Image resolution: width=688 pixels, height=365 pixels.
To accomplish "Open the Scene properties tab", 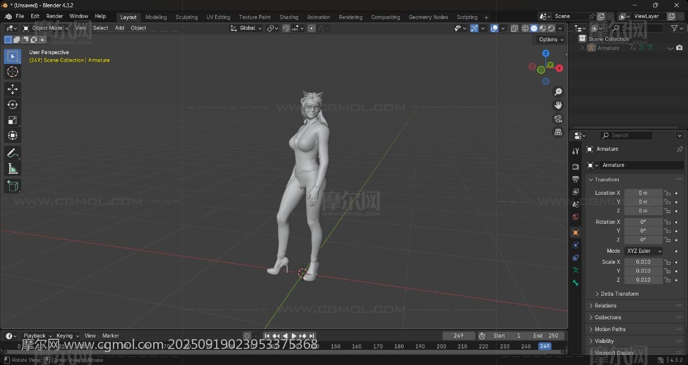I will click(576, 205).
